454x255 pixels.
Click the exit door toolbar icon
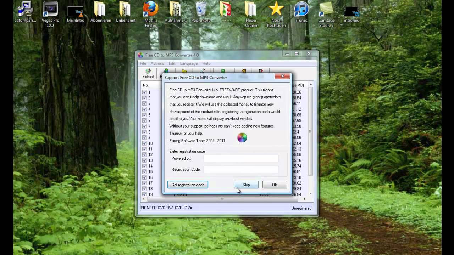coord(261,71)
